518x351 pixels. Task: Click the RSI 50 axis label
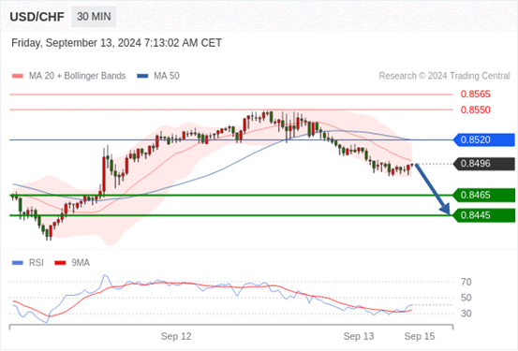tap(466, 298)
